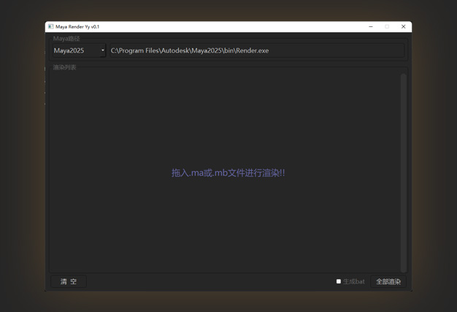Maximize the Maya Render Yy window

coord(387,27)
